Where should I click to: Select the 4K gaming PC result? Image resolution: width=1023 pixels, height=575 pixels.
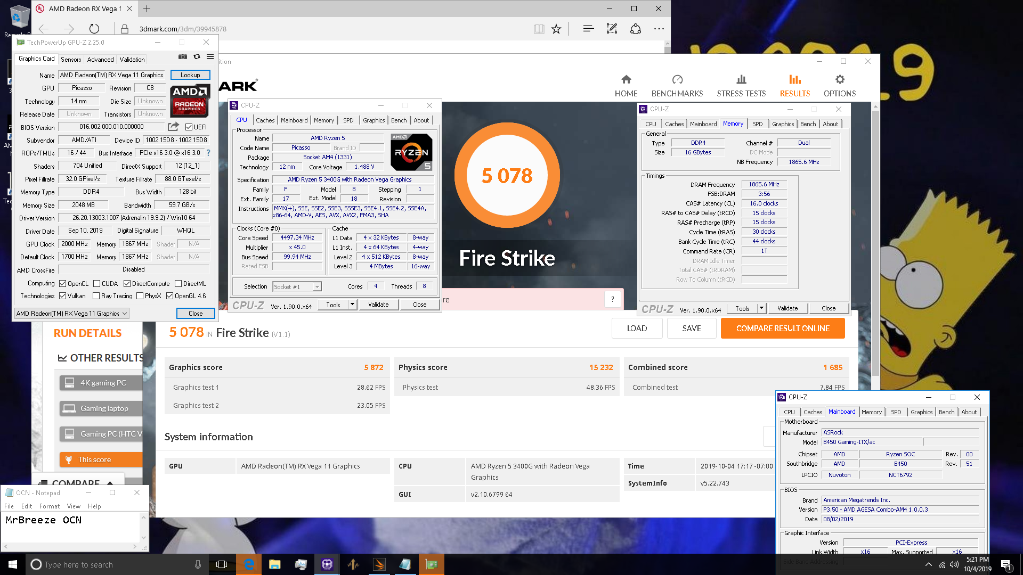pos(101,383)
